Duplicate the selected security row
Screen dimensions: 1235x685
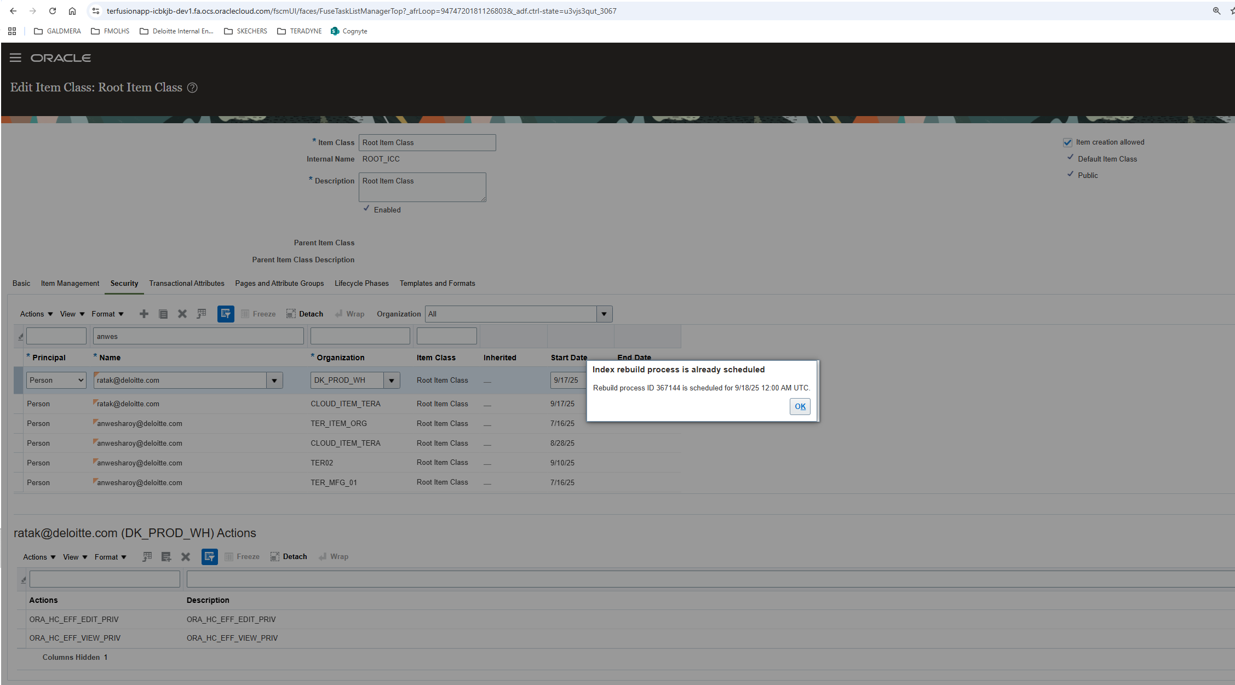(x=163, y=314)
